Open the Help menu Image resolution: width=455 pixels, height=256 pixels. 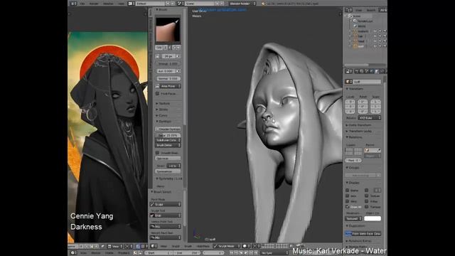pos(122,4)
